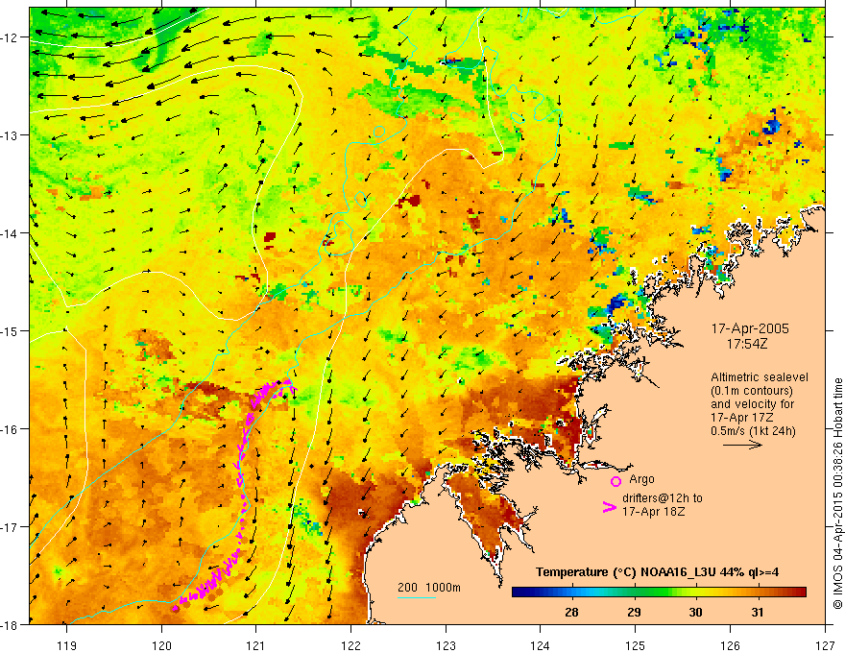Click the temperature colorbar
This screenshot has height=653, width=845.
(x=659, y=593)
